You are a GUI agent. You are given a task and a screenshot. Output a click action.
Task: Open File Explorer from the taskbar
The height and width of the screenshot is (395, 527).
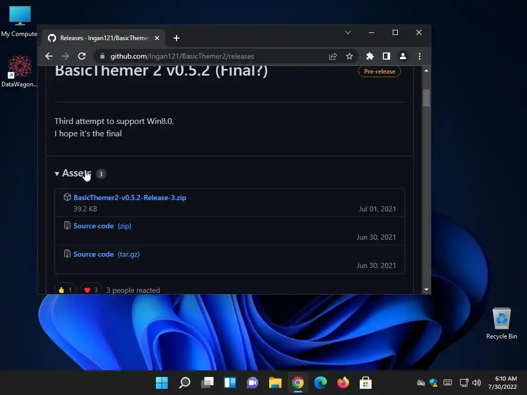click(x=275, y=383)
